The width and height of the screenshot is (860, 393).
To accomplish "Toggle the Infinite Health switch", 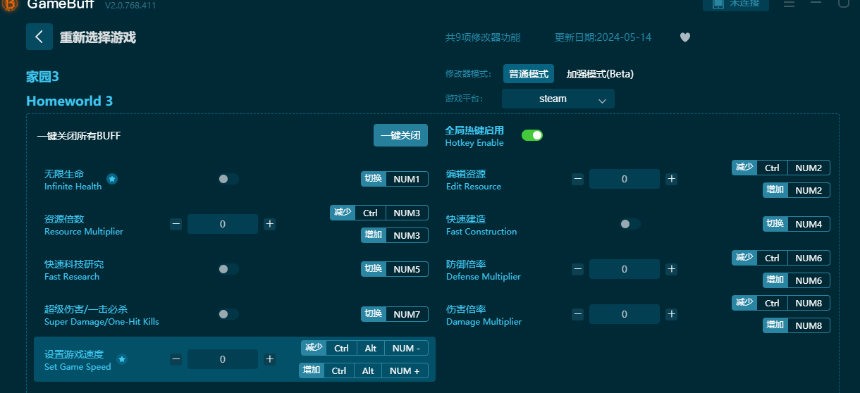I will point(228,179).
